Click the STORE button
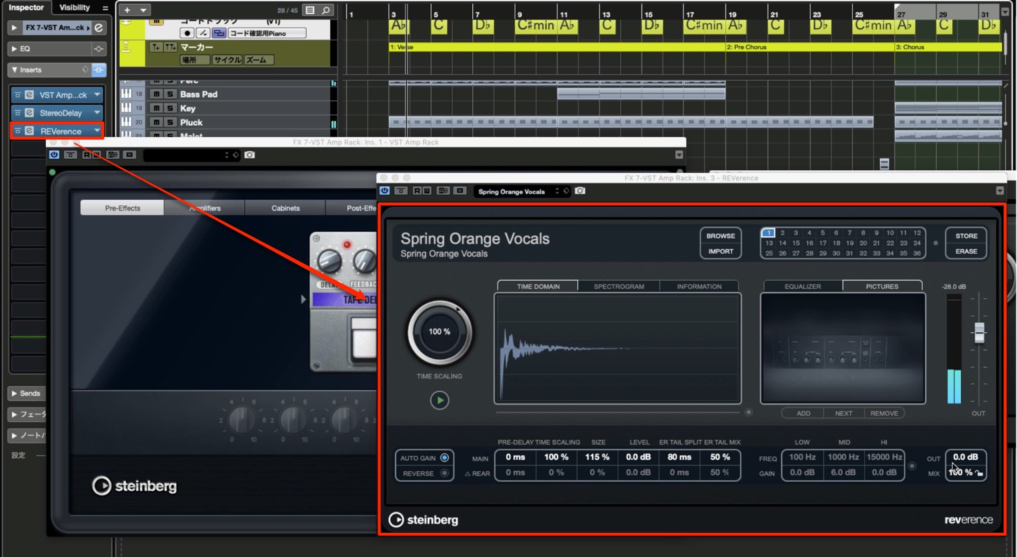 [967, 236]
